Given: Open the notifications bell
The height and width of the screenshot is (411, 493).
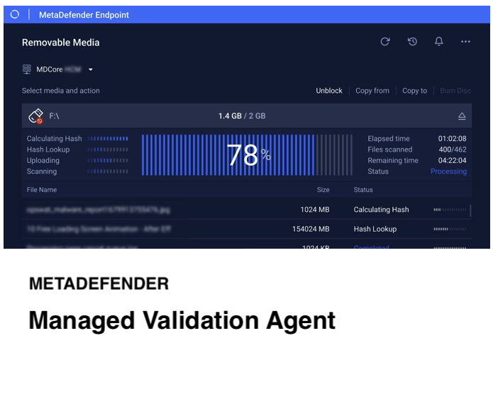Looking at the screenshot, I should (x=439, y=42).
